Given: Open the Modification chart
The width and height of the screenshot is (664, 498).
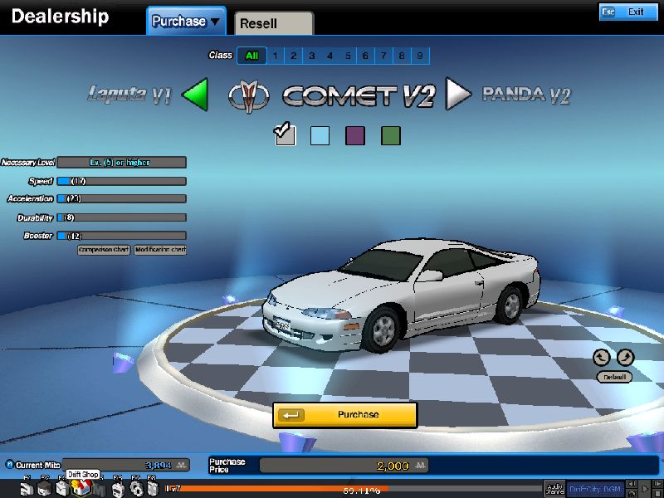Looking at the screenshot, I should [160, 250].
